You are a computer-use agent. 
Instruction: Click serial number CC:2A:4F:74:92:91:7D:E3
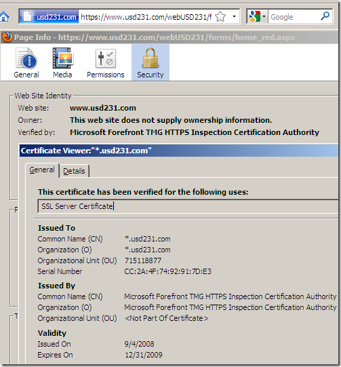click(x=167, y=271)
